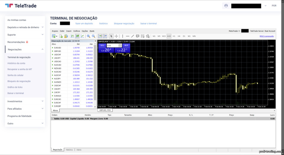The height and width of the screenshot is (155, 284).
Task: Select the cursor pointer tool
Action: pyautogui.click(x=111, y=36)
